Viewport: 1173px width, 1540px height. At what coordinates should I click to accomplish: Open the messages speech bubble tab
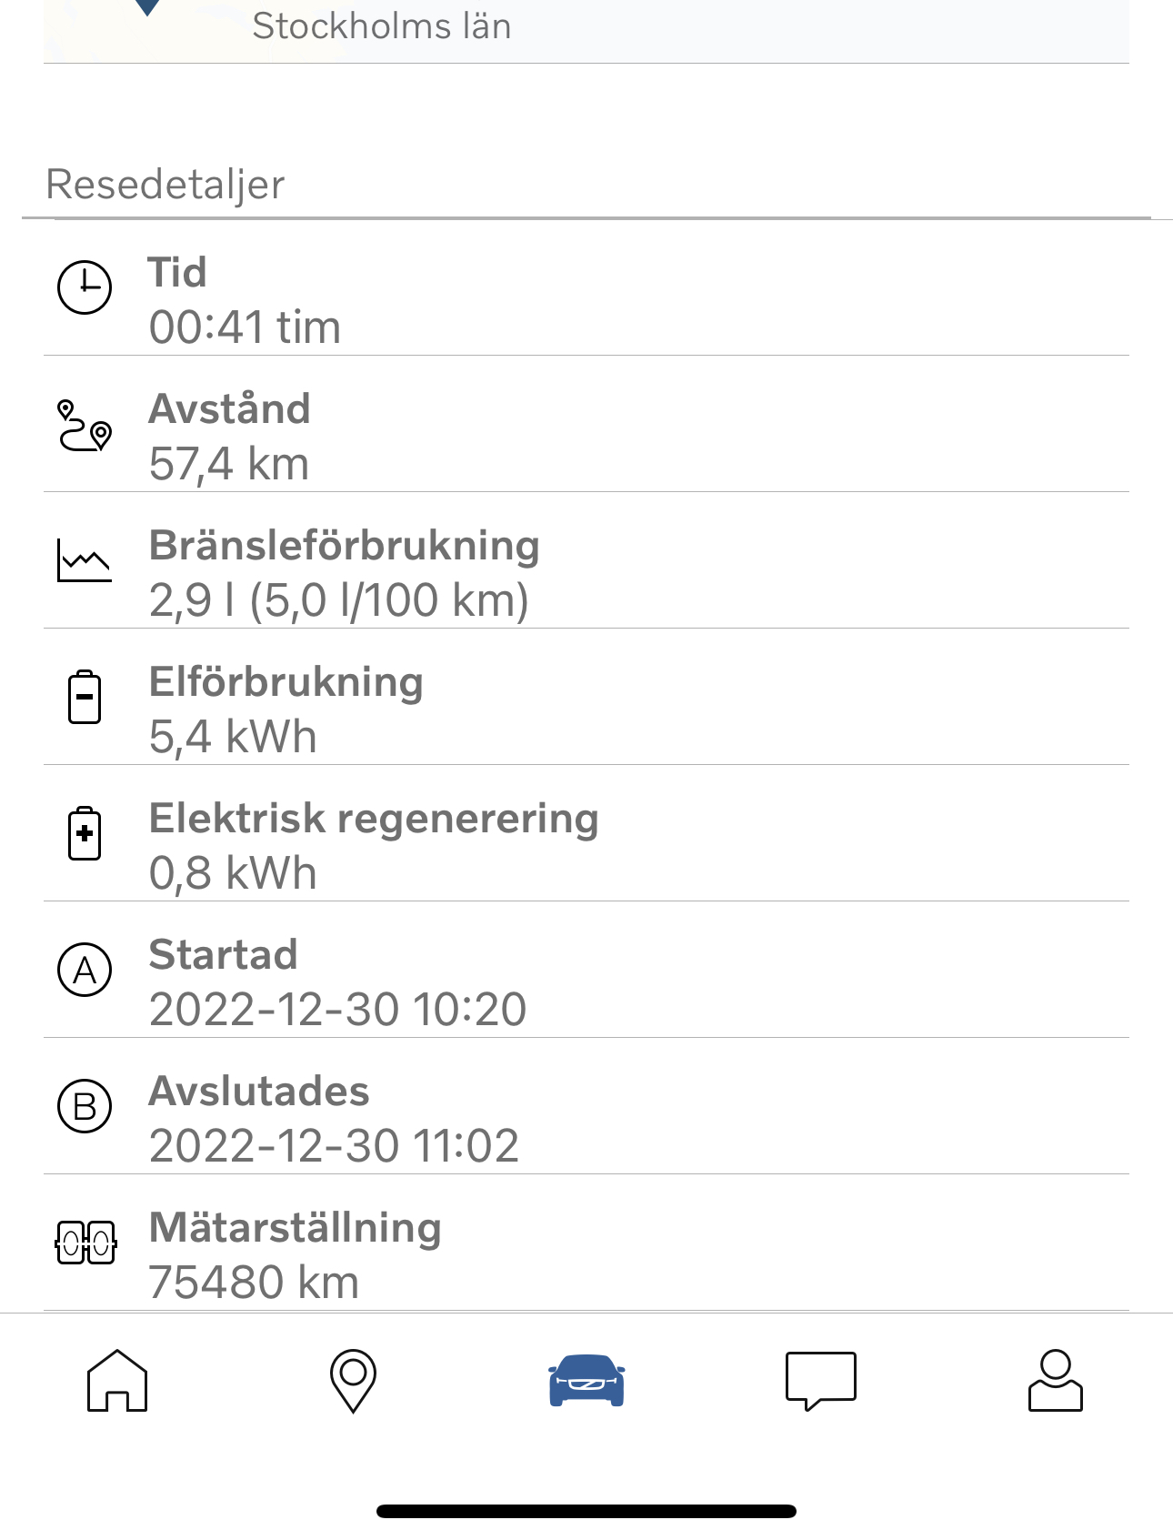[821, 1381]
